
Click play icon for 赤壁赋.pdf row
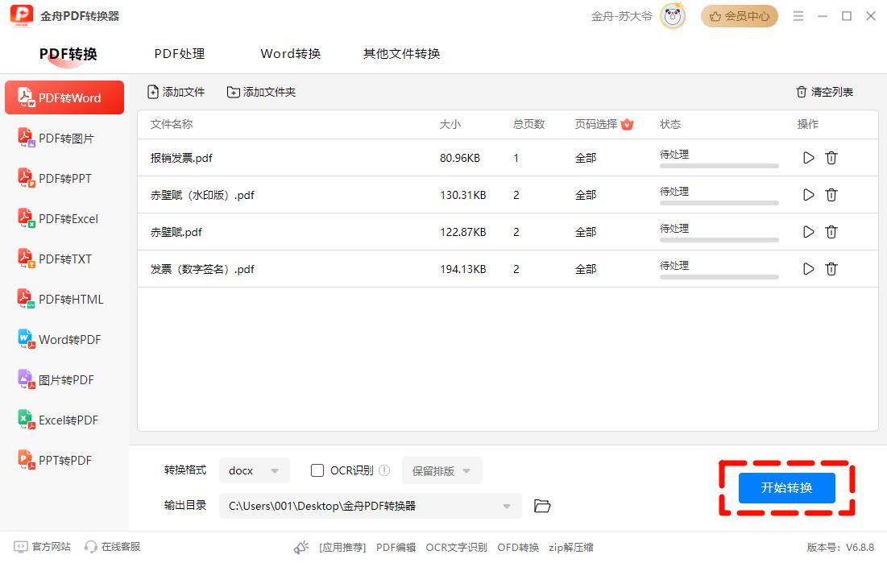tap(808, 232)
